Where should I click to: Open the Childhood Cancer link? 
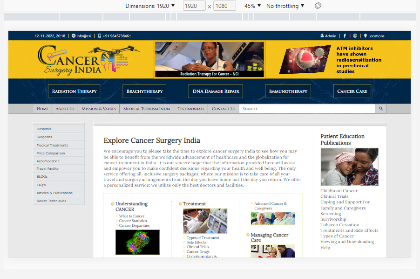[x=339, y=191]
